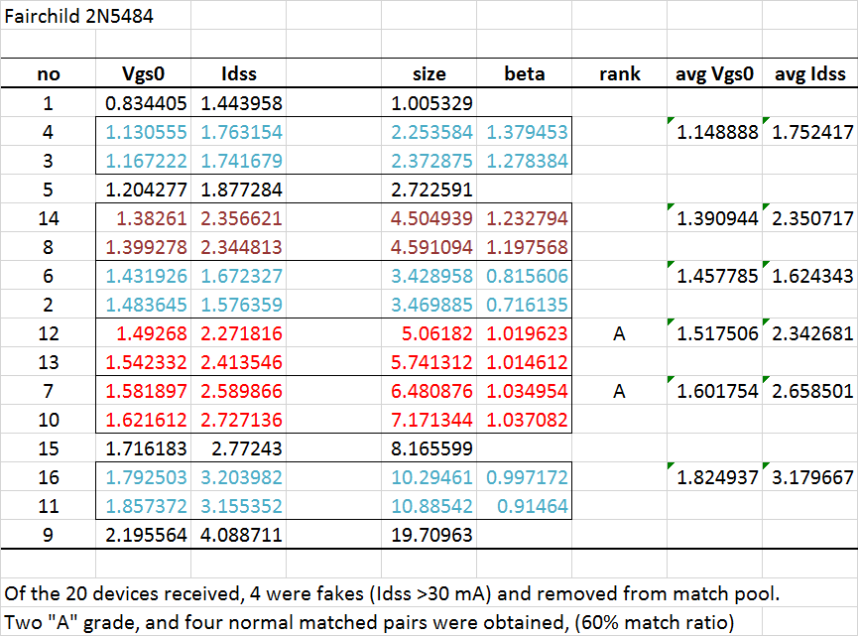The height and width of the screenshot is (636, 858).
Task: Select the Vgs0 cell 1.716183
Action: coord(144,448)
